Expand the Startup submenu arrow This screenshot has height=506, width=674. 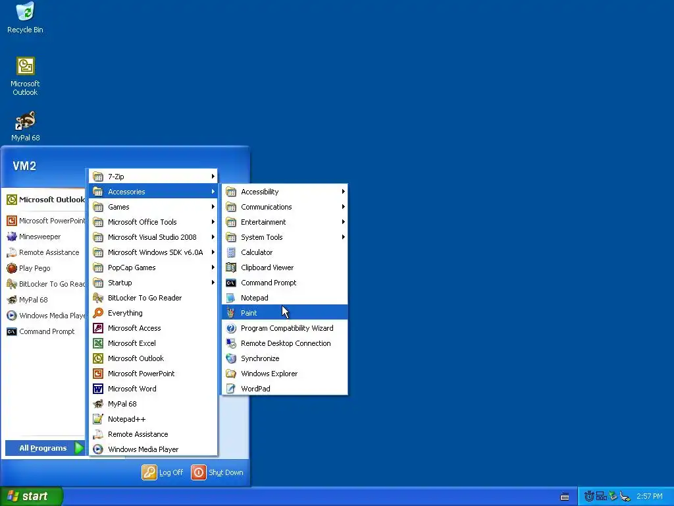[213, 283]
